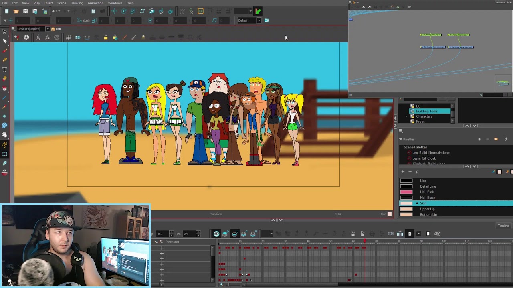513x288 pixels.
Task: Open camera view settings gear icon
Action: 26,38
